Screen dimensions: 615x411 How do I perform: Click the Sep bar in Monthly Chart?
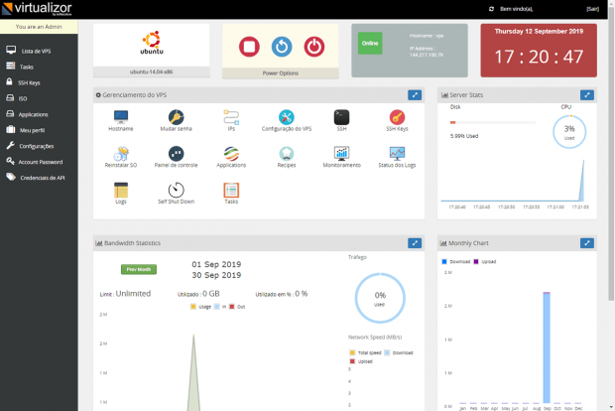pos(547,347)
